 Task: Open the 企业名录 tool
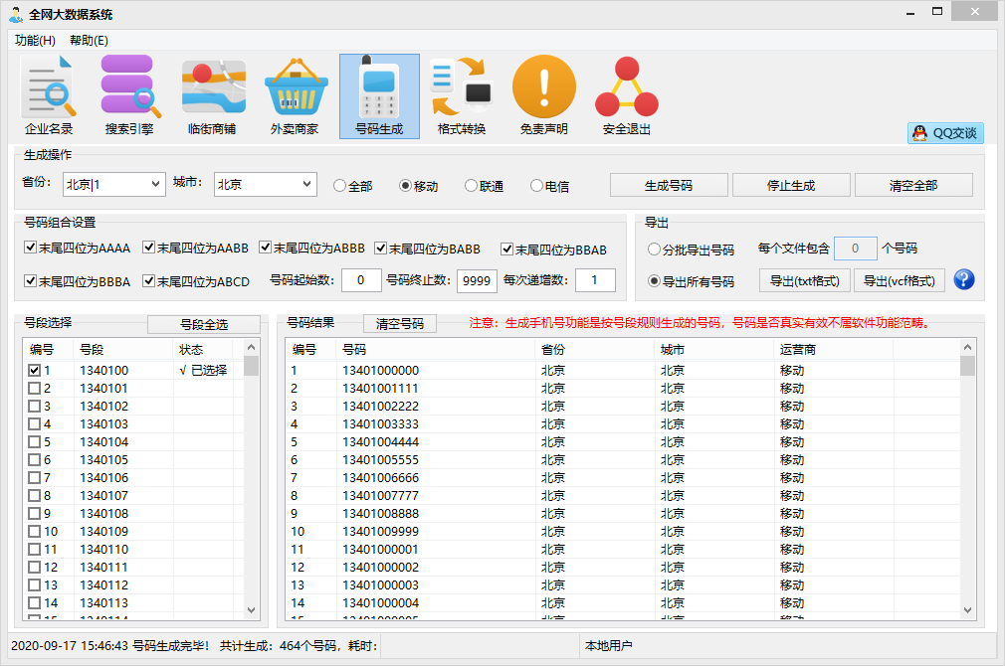(48, 94)
